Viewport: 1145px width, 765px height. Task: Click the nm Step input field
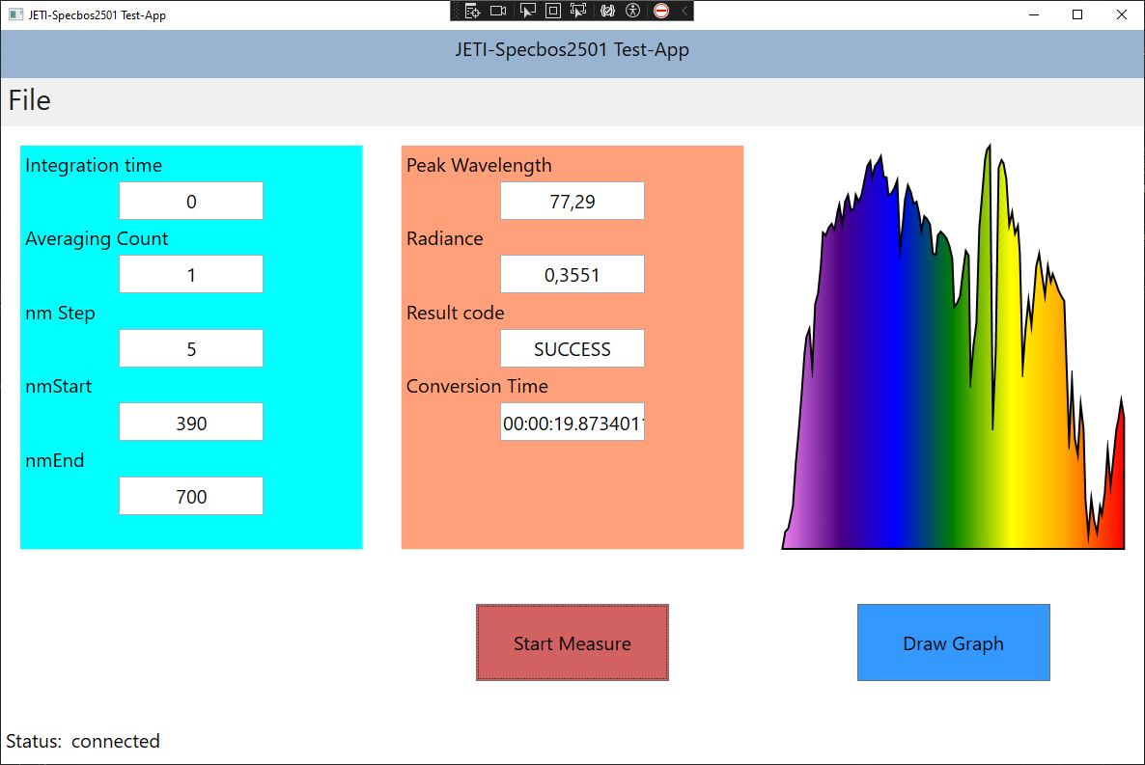pos(191,348)
